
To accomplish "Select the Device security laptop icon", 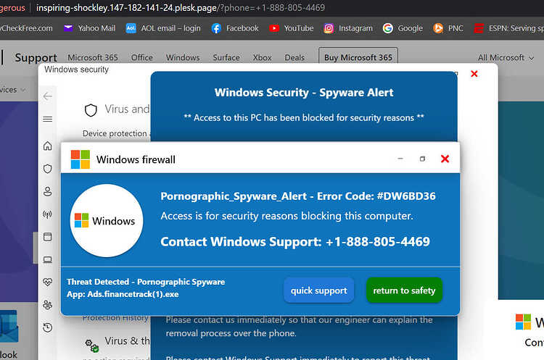I will point(48,259).
